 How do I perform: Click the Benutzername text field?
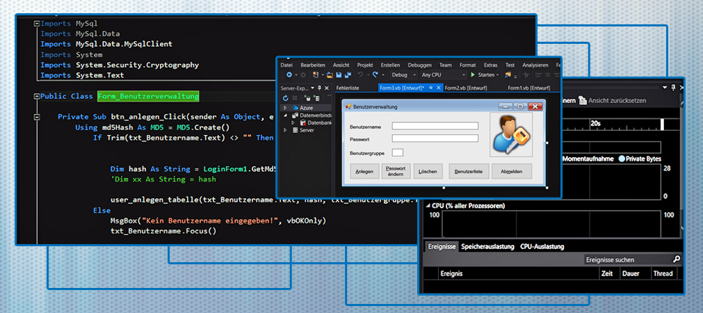point(435,126)
